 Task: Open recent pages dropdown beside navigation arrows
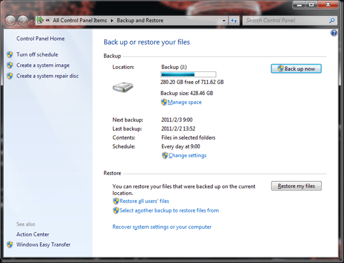[32, 21]
